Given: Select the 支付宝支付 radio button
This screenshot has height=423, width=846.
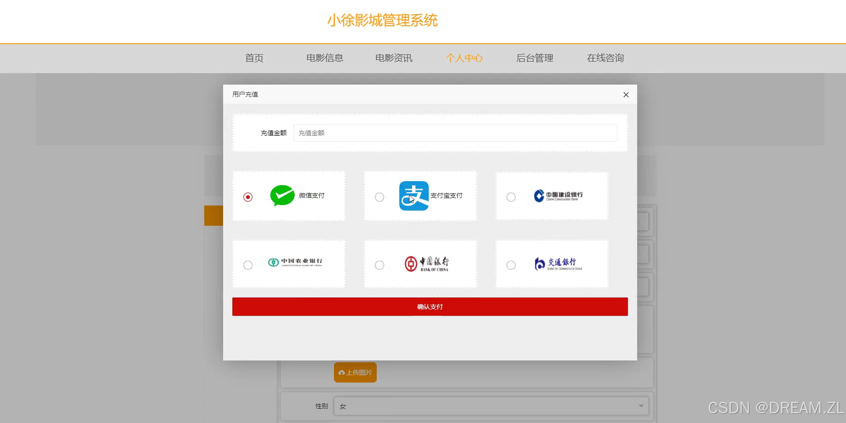Looking at the screenshot, I should point(380,197).
